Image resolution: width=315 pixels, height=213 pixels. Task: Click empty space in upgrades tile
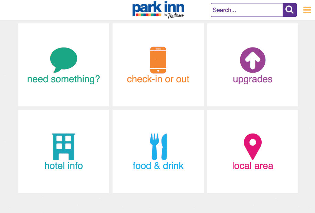(x=253, y=95)
